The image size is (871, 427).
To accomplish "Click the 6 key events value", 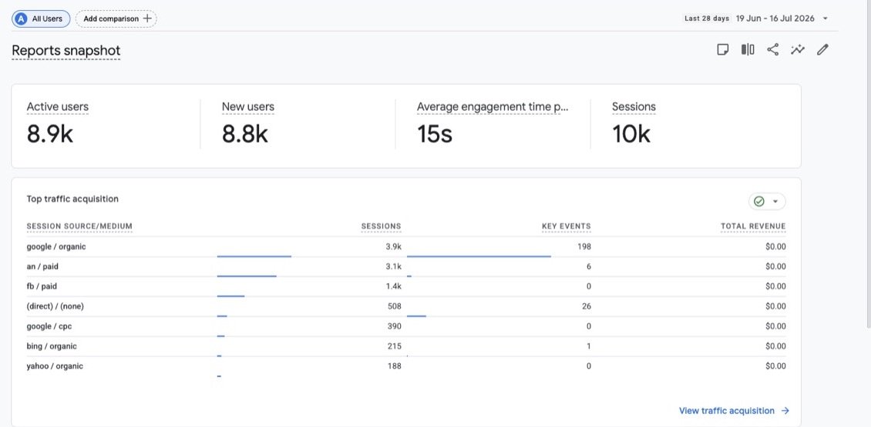I will tap(589, 267).
